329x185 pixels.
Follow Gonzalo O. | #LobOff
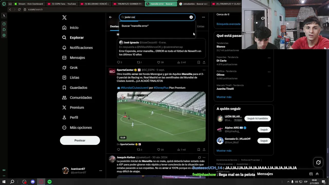[x=264, y=141]
